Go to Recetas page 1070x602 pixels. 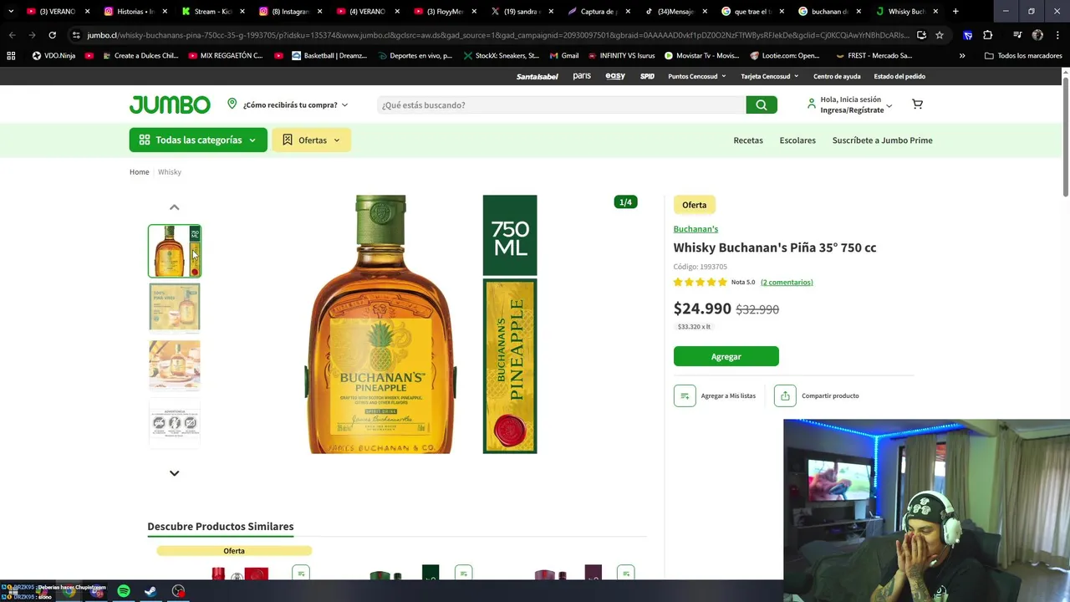(x=748, y=140)
